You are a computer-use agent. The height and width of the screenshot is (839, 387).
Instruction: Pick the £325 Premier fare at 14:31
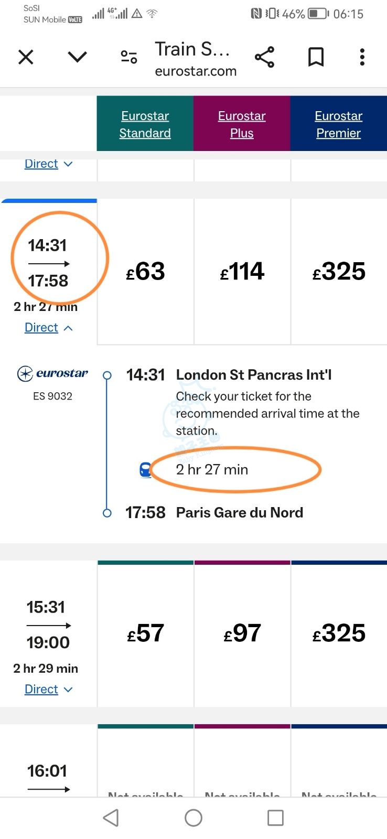pos(339,272)
